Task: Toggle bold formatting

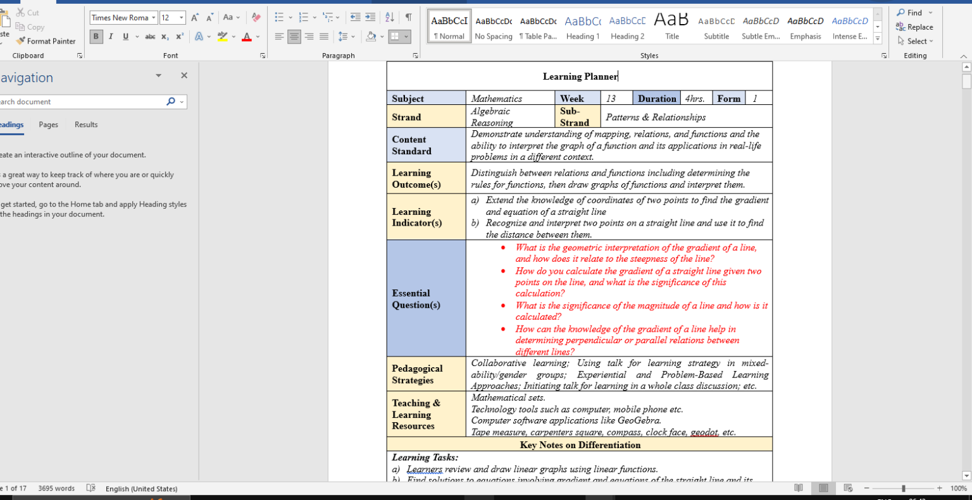Action: coord(96,37)
